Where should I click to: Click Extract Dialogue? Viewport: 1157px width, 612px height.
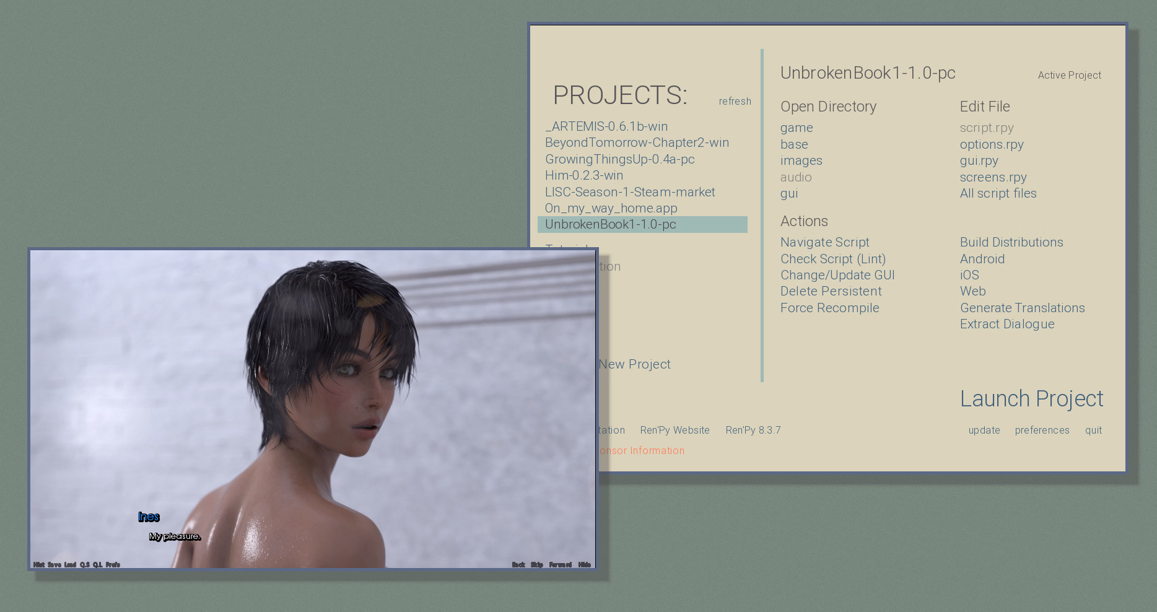[x=1007, y=324]
